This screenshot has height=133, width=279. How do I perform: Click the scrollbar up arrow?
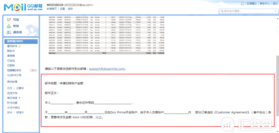click(x=277, y=18)
